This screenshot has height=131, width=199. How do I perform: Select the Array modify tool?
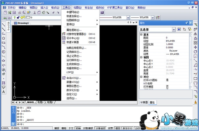tap(196, 43)
